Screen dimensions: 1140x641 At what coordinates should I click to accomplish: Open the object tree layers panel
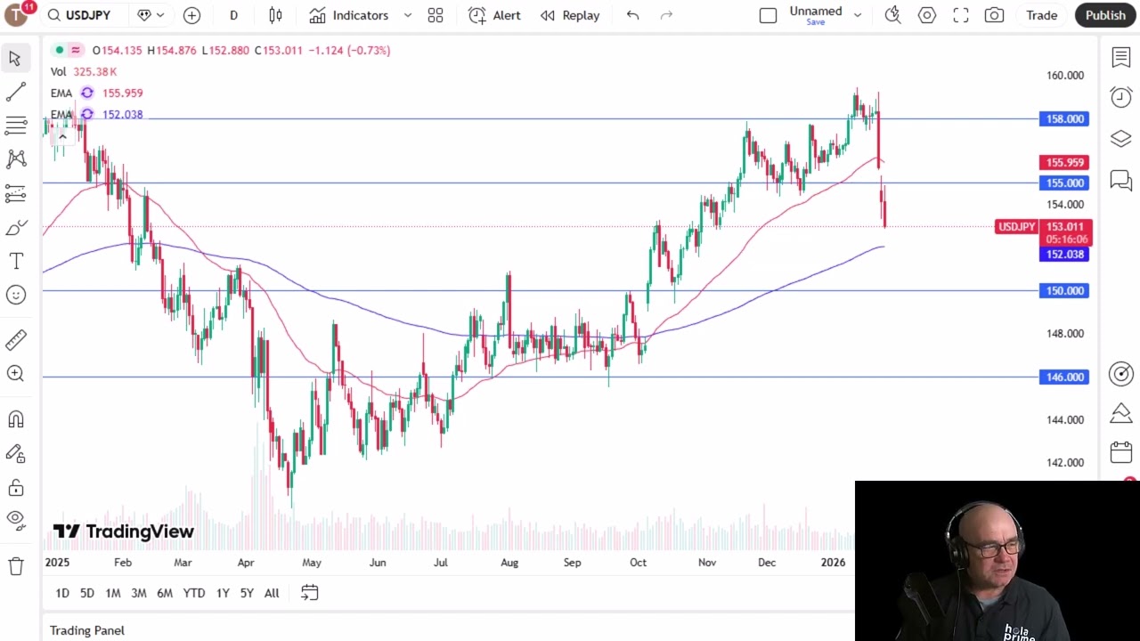coord(1121,139)
